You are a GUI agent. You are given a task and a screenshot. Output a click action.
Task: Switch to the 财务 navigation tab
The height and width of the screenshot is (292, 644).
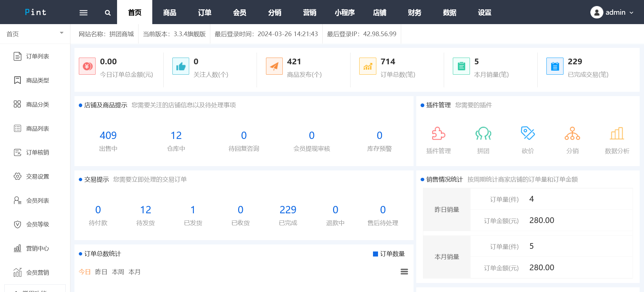(x=415, y=12)
